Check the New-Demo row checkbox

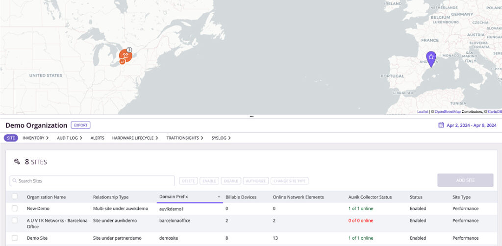point(15,208)
